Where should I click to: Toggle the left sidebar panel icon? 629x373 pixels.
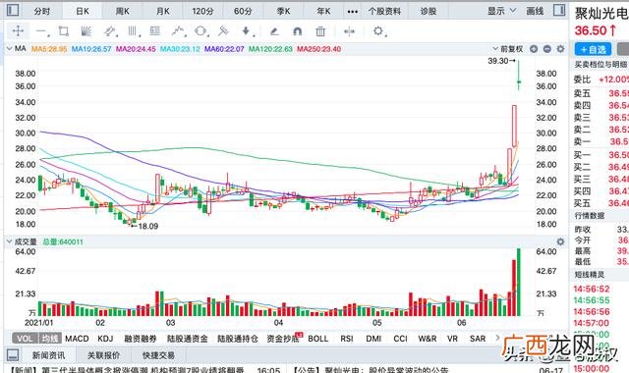tap(13, 10)
